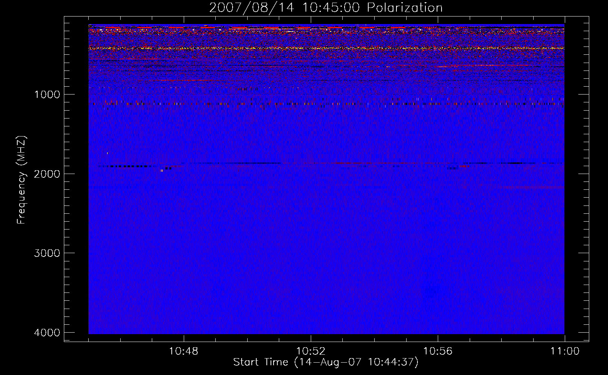Click the 10:52 time tick label
The width and height of the screenshot is (608, 375).
coord(311,351)
